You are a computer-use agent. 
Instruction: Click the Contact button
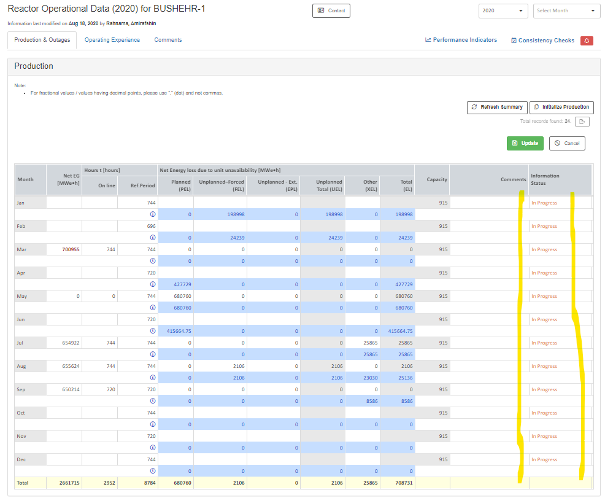click(331, 11)
